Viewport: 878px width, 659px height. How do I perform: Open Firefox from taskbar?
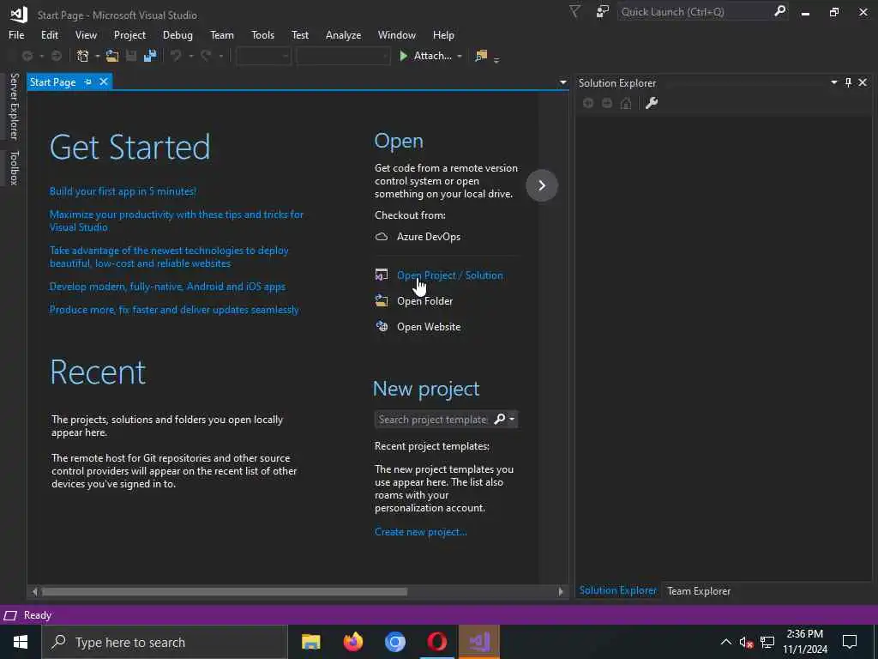click(x=352, y=642)
